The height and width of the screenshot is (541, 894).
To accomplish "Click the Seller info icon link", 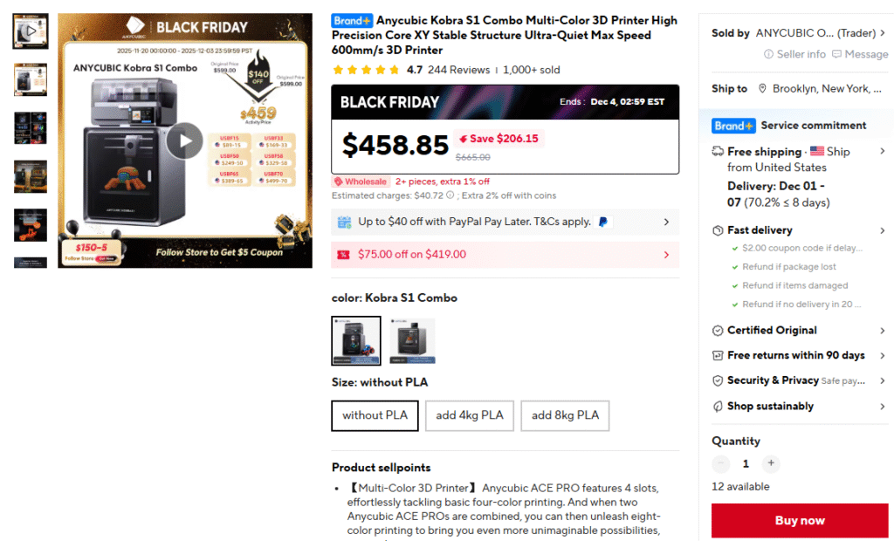I will 768,54.
